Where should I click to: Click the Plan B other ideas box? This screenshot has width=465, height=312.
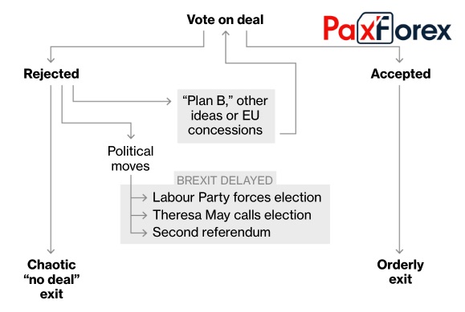[226, 116]
